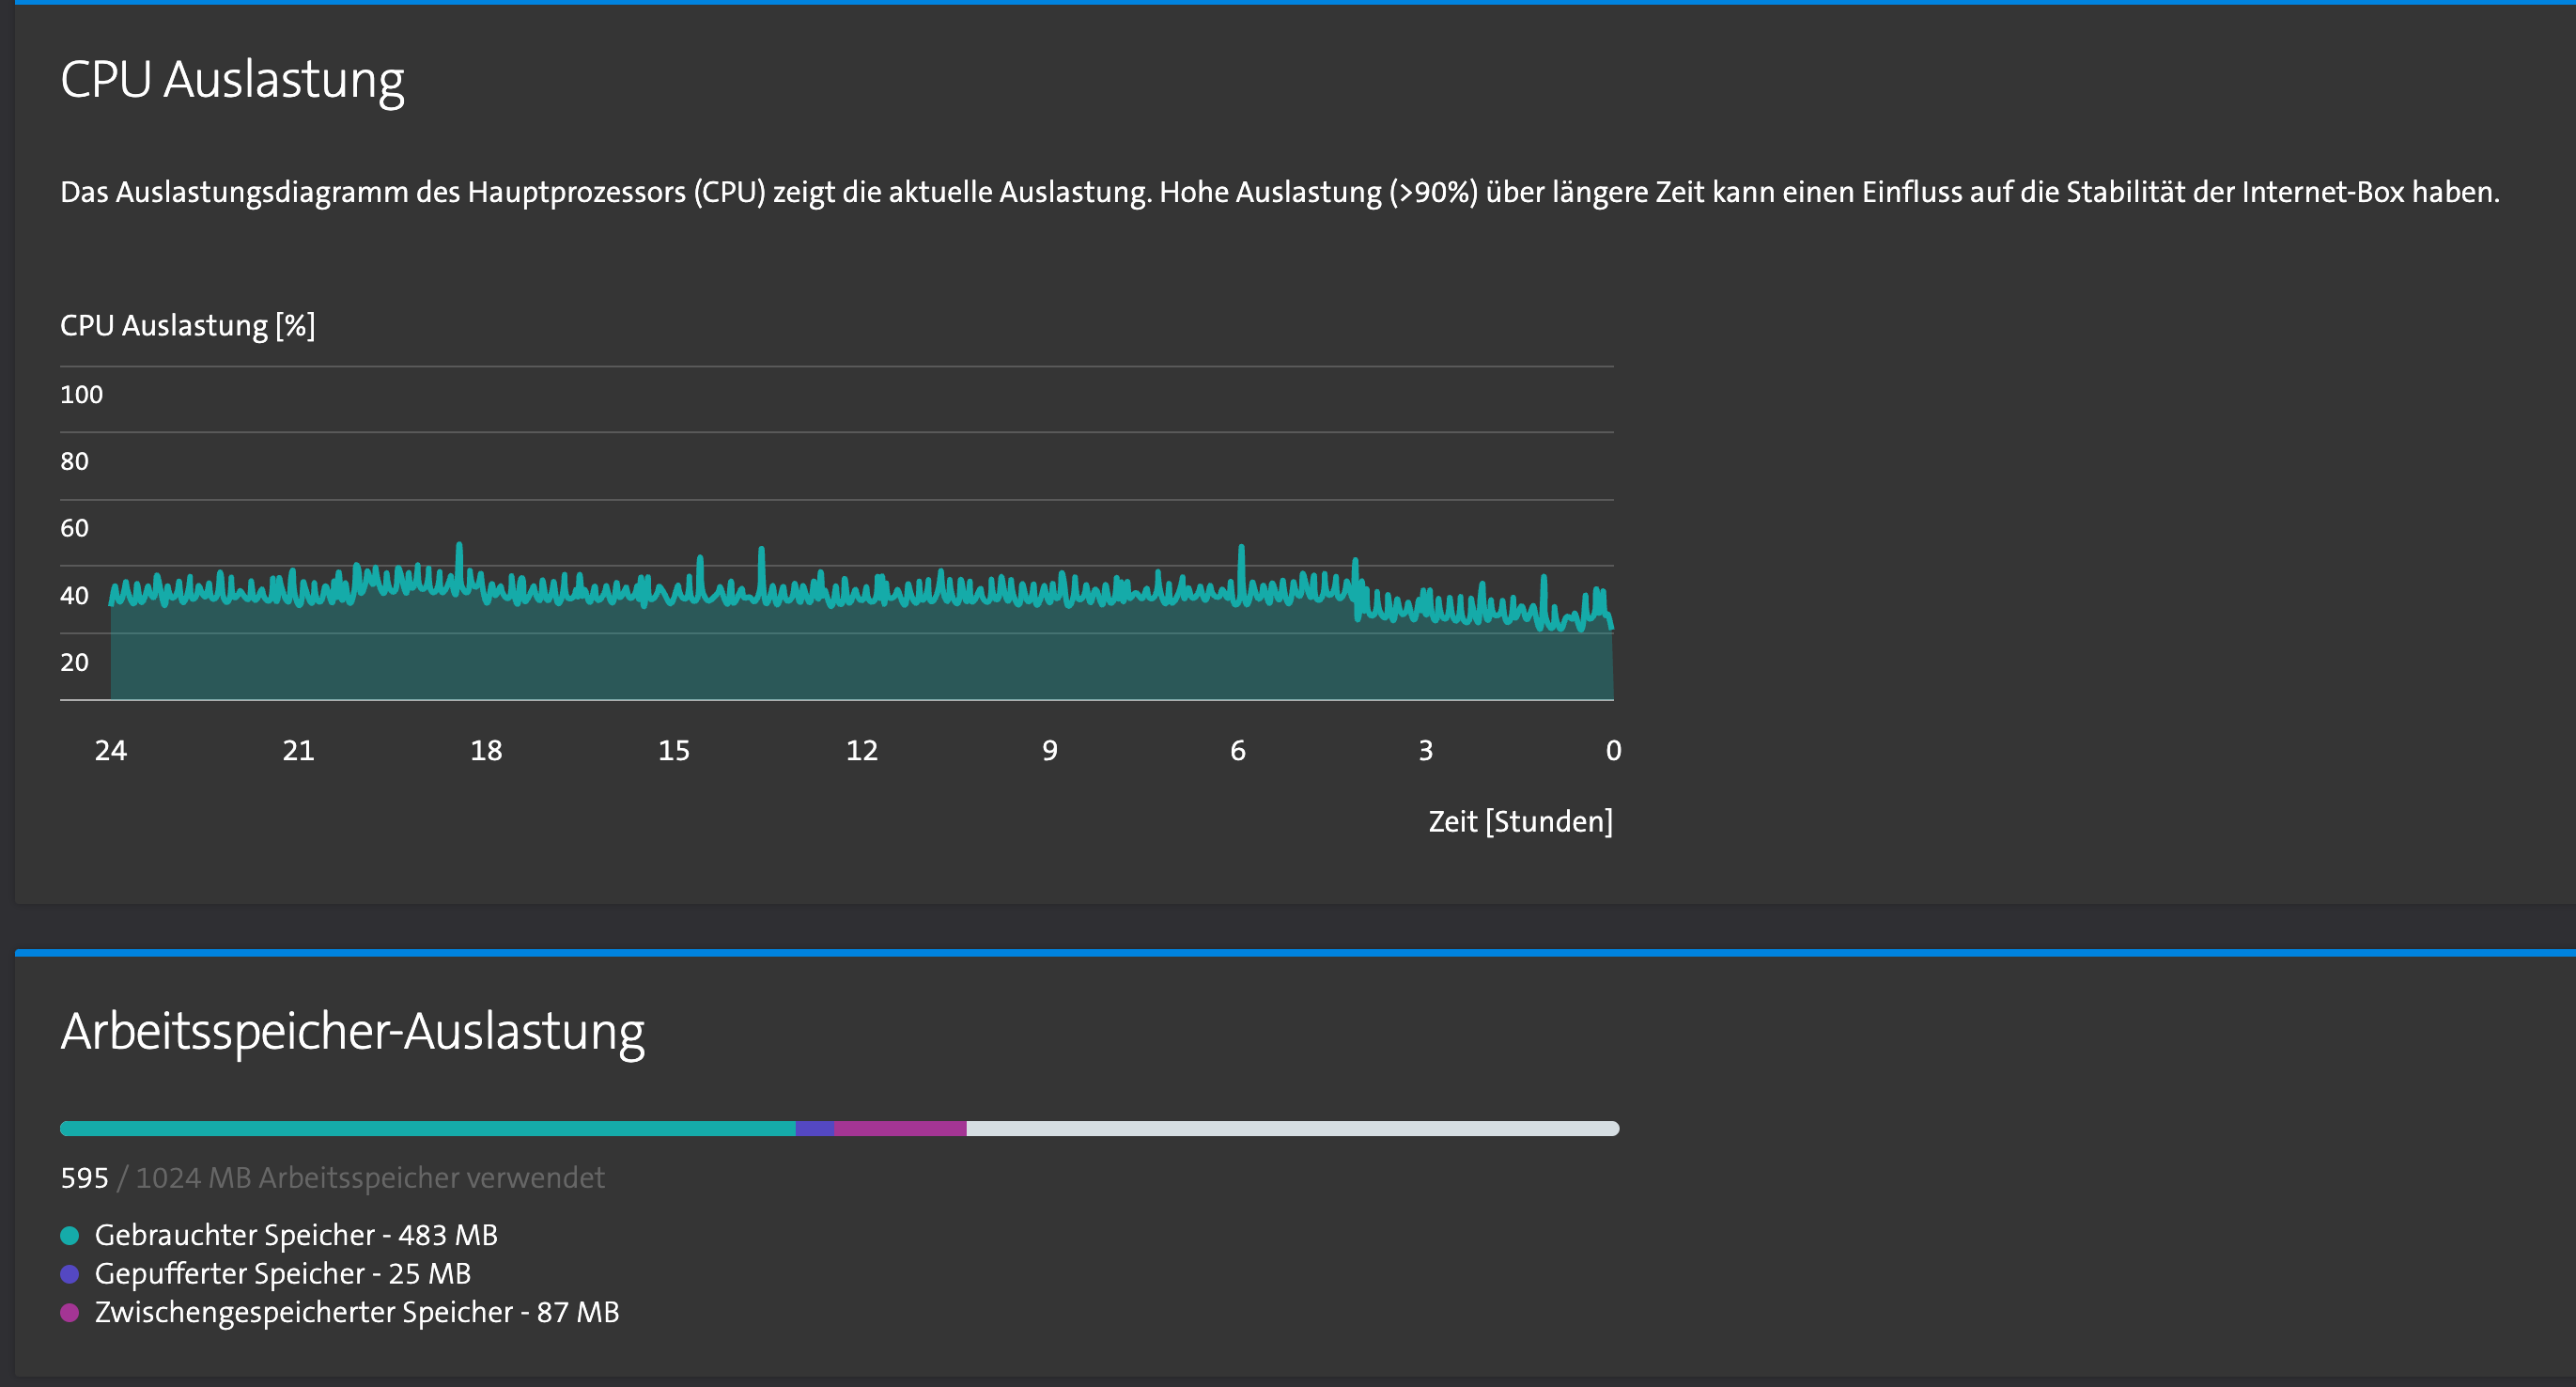Click the CPU spike near hour 18
The height and width of the screenshot is (1387, 2576).
[459, 550]
